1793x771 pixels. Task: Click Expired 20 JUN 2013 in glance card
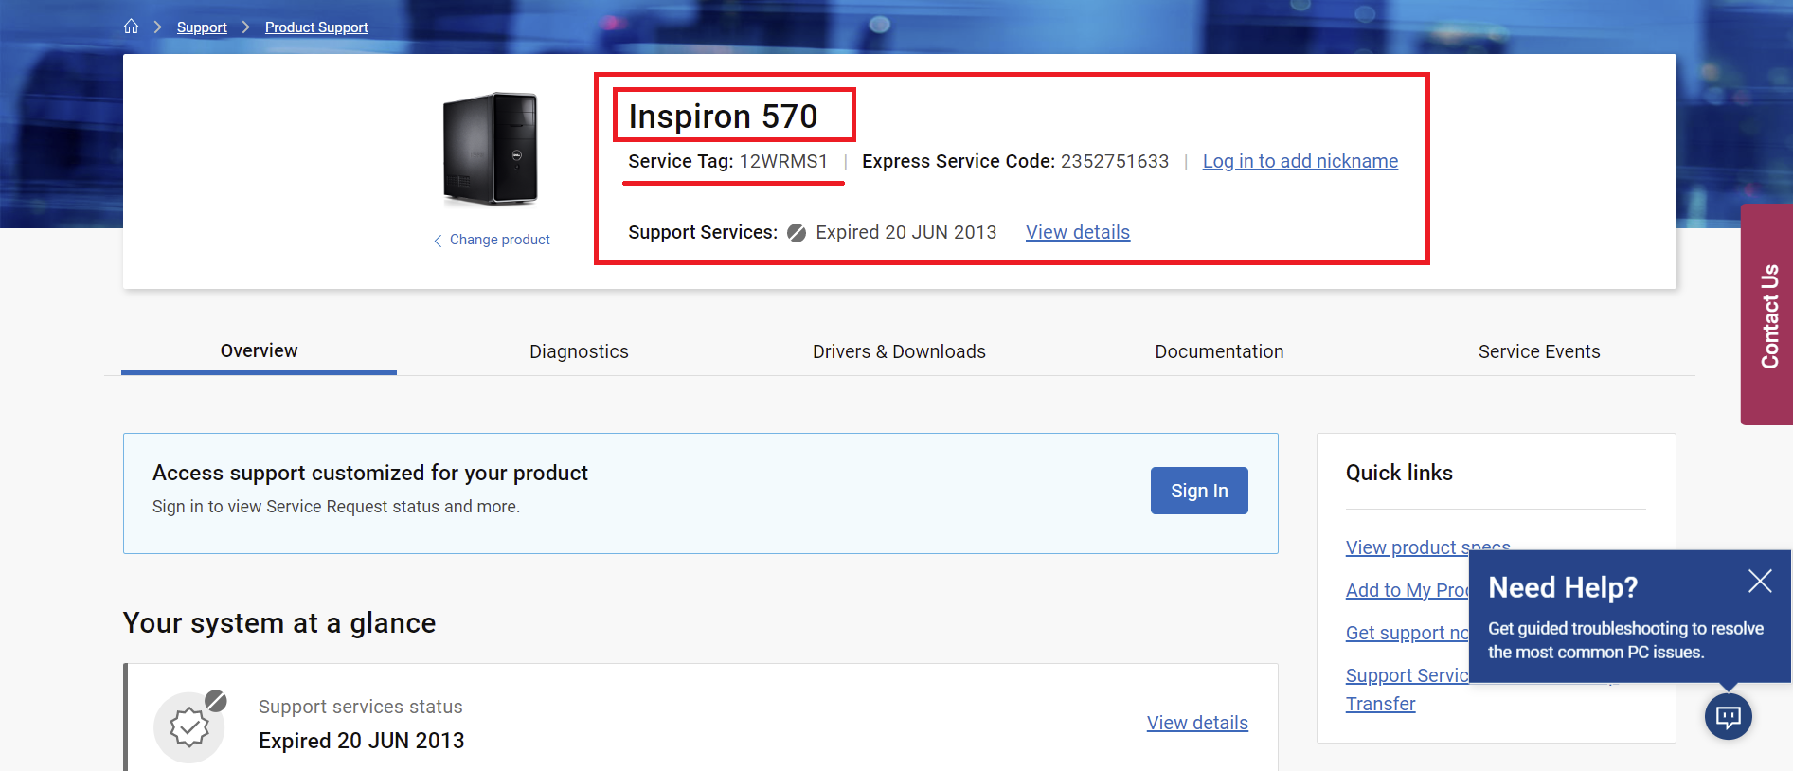pos(362,741)
